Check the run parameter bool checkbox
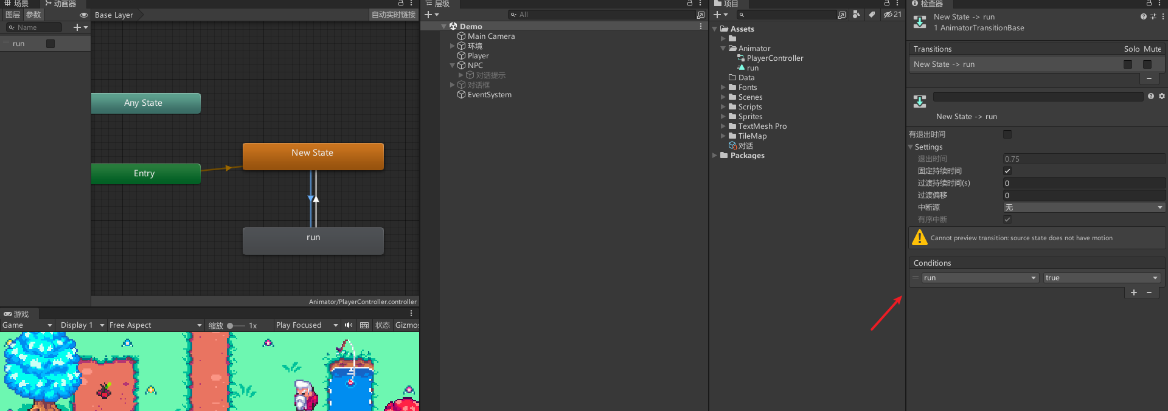Screen dimensions: 1168x411 point(50,44)
